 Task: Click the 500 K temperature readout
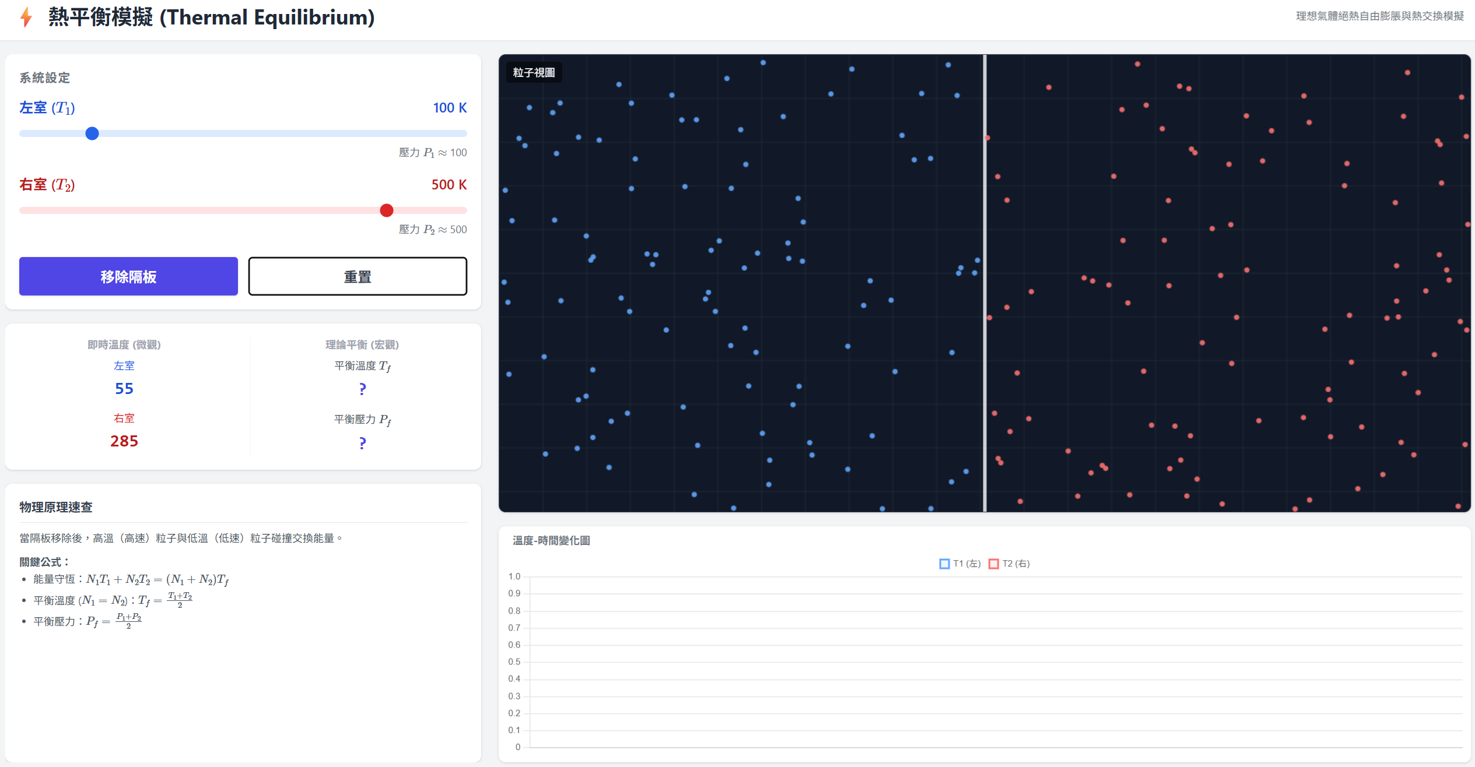(449, 185)
